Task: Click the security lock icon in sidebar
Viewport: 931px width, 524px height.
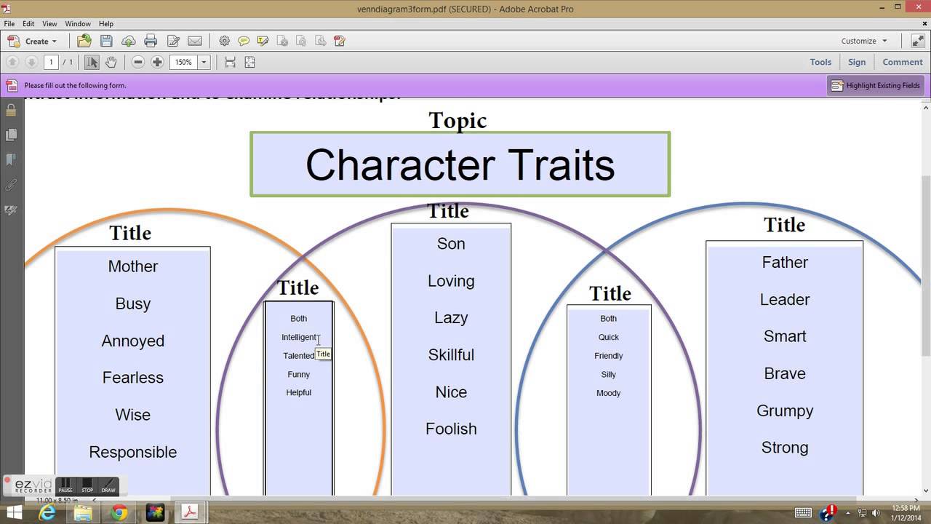Action: [x=11, y=110]
